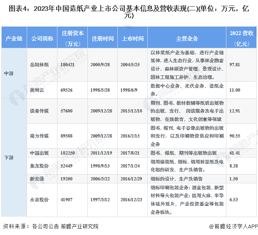Click revenue value 61.41
The height and width of the screenshot is (235, 258).
click(235, 153)
